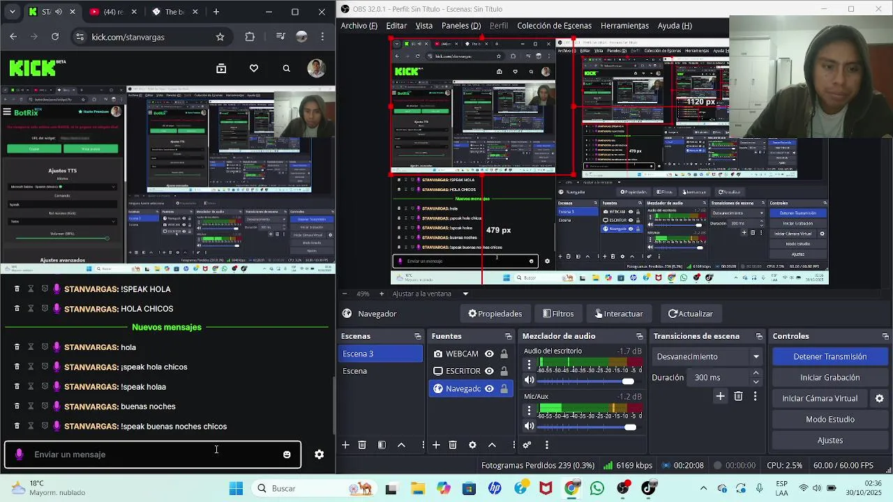Toggle lock on ESCRITOR source
Image resolution: width=893 pixels, height=502 pixels.
tap(504, 371)
